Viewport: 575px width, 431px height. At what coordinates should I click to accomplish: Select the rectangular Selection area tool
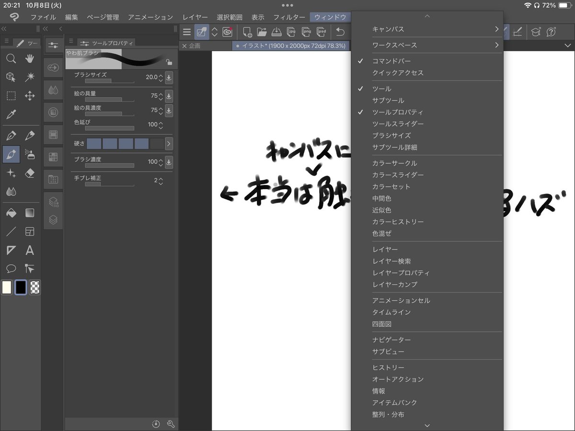[x=11, y=96]
